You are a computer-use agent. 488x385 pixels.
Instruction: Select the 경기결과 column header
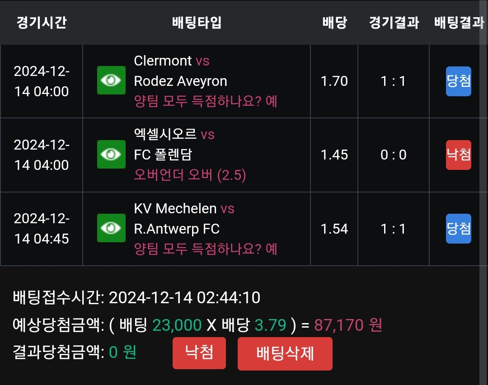pos(394,23)
